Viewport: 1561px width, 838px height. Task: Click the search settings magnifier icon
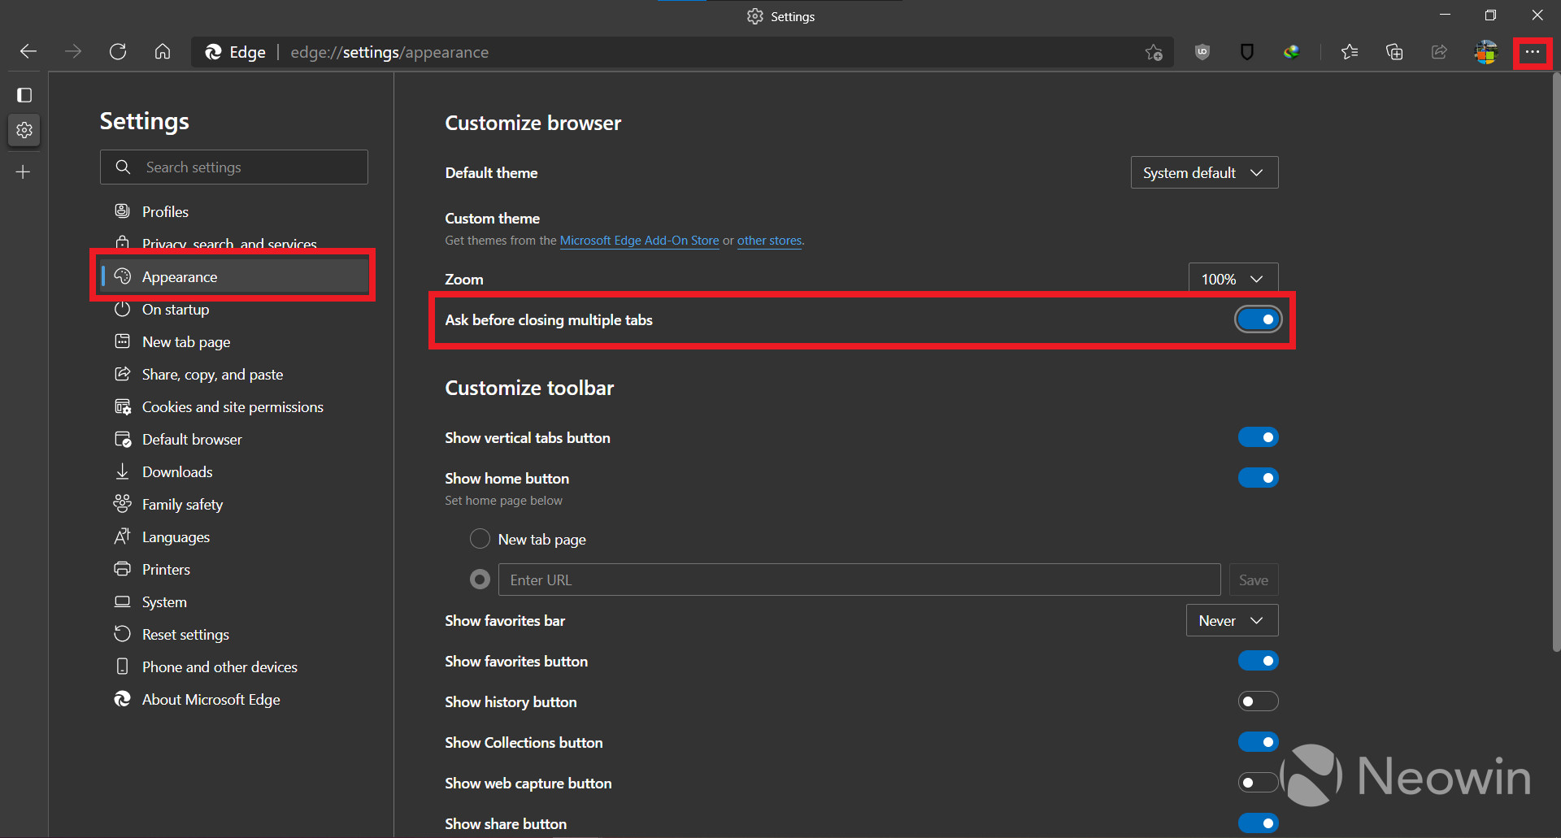[123, 167]
